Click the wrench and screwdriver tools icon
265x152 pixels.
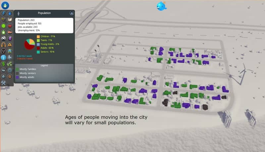click(x=4, y=83)
